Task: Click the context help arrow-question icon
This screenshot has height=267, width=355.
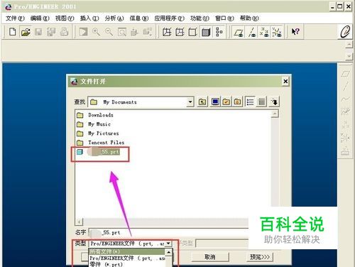Action: 295,32
